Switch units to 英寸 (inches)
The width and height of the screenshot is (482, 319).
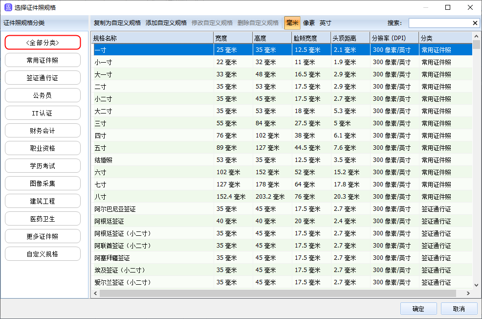(326, 23)
